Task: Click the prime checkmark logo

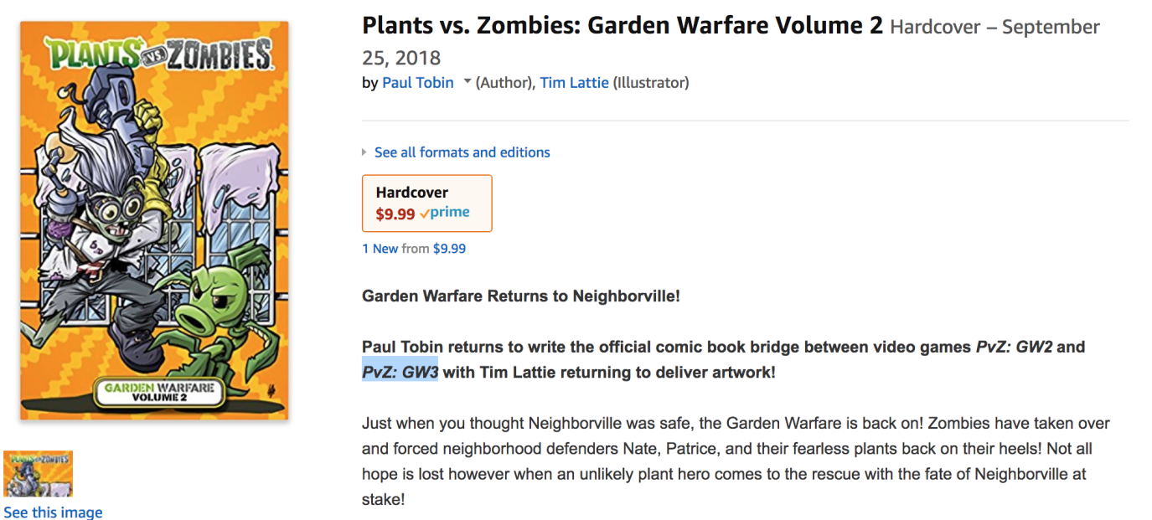Action: pyautogui.click(x=445, y=213)
